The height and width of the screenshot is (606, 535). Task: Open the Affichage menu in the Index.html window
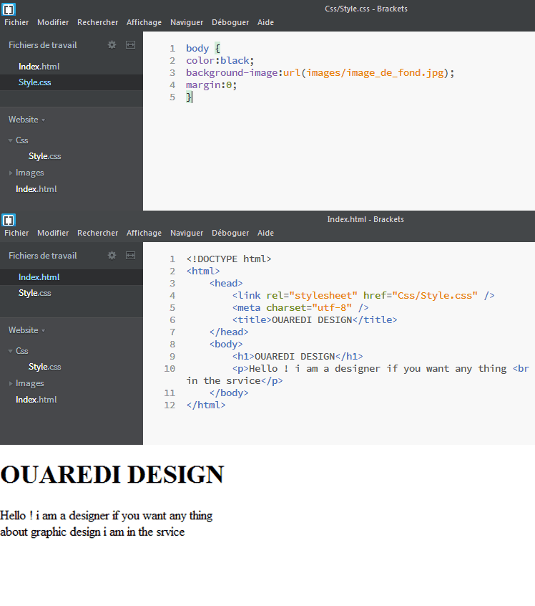click(144, 233)
